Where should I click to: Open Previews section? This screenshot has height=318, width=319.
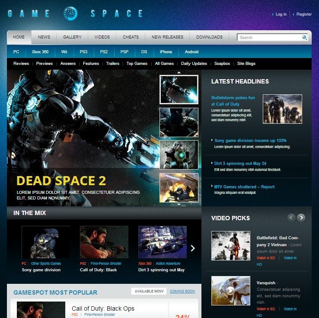point(45,64)
